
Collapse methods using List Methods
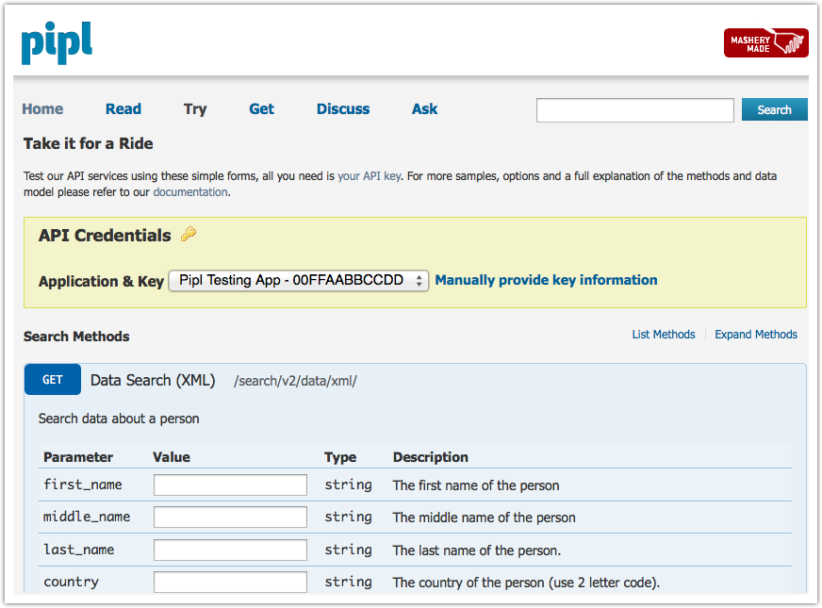pos(664,334)
